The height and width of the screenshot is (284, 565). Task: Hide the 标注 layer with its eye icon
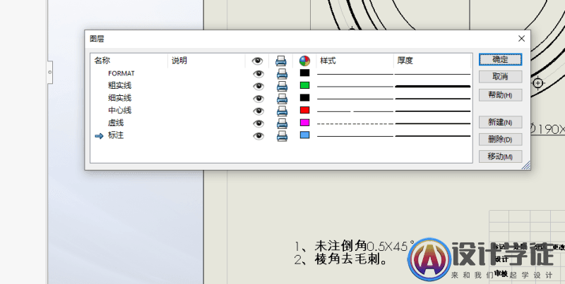258,136
